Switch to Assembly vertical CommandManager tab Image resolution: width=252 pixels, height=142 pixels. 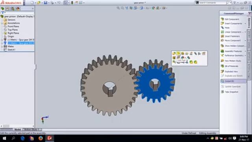[249, 22]
